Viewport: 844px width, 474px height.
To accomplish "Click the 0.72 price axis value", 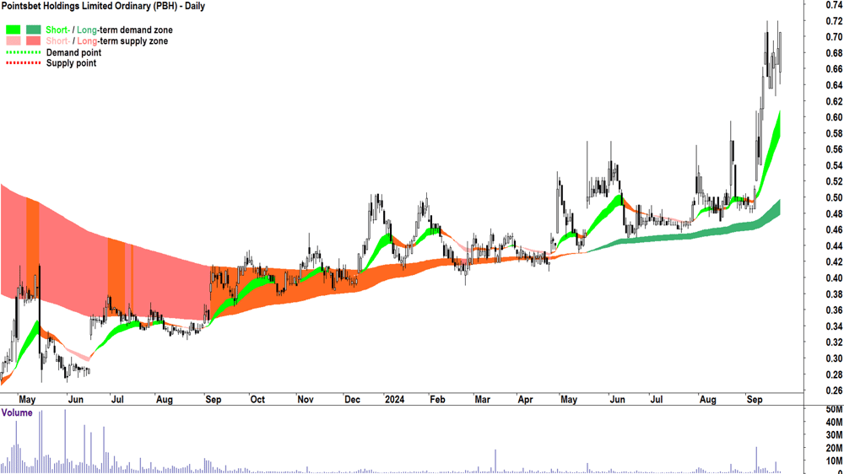I will pos(834,21).
